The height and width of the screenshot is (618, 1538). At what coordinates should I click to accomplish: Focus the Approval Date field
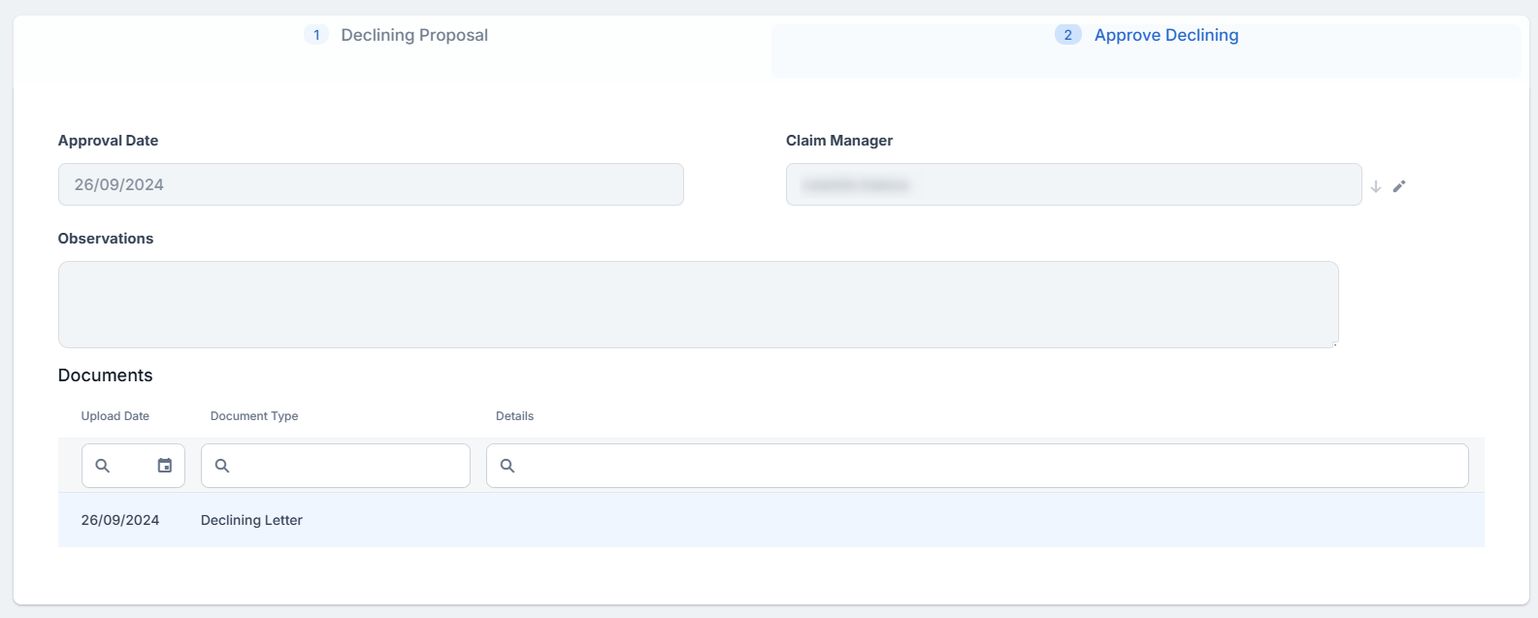pos(371,184)
